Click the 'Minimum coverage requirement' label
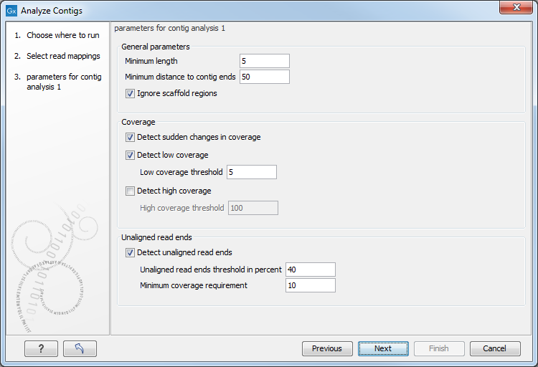Viewport: 538px width, 367px height. (x=194, y=285)
